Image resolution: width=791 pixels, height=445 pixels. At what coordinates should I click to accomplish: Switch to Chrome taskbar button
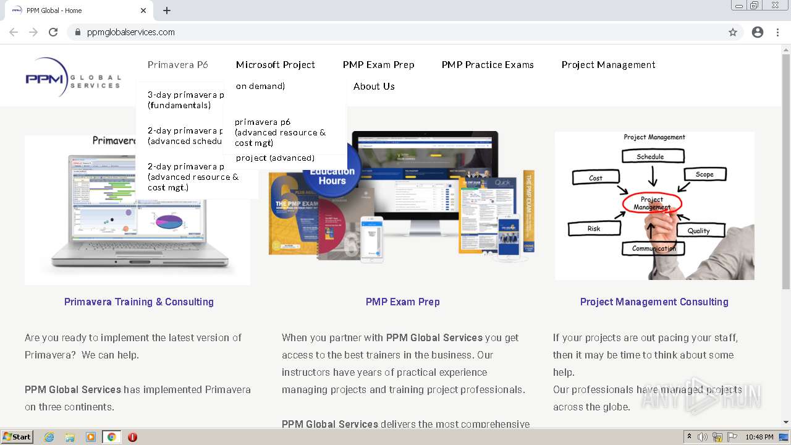click(111, 437)
